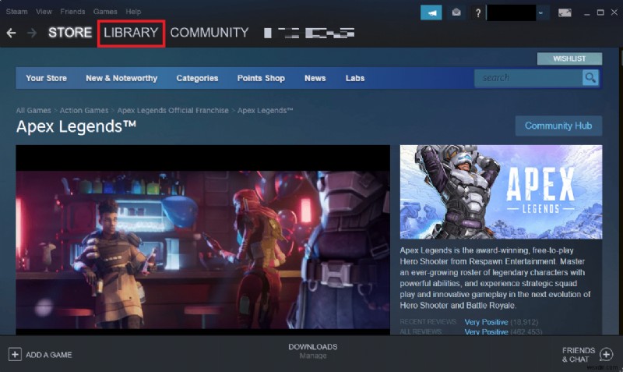Viewport: 623px width, 372px height.
Task: Open the Help menu
Action: point(133,12)
